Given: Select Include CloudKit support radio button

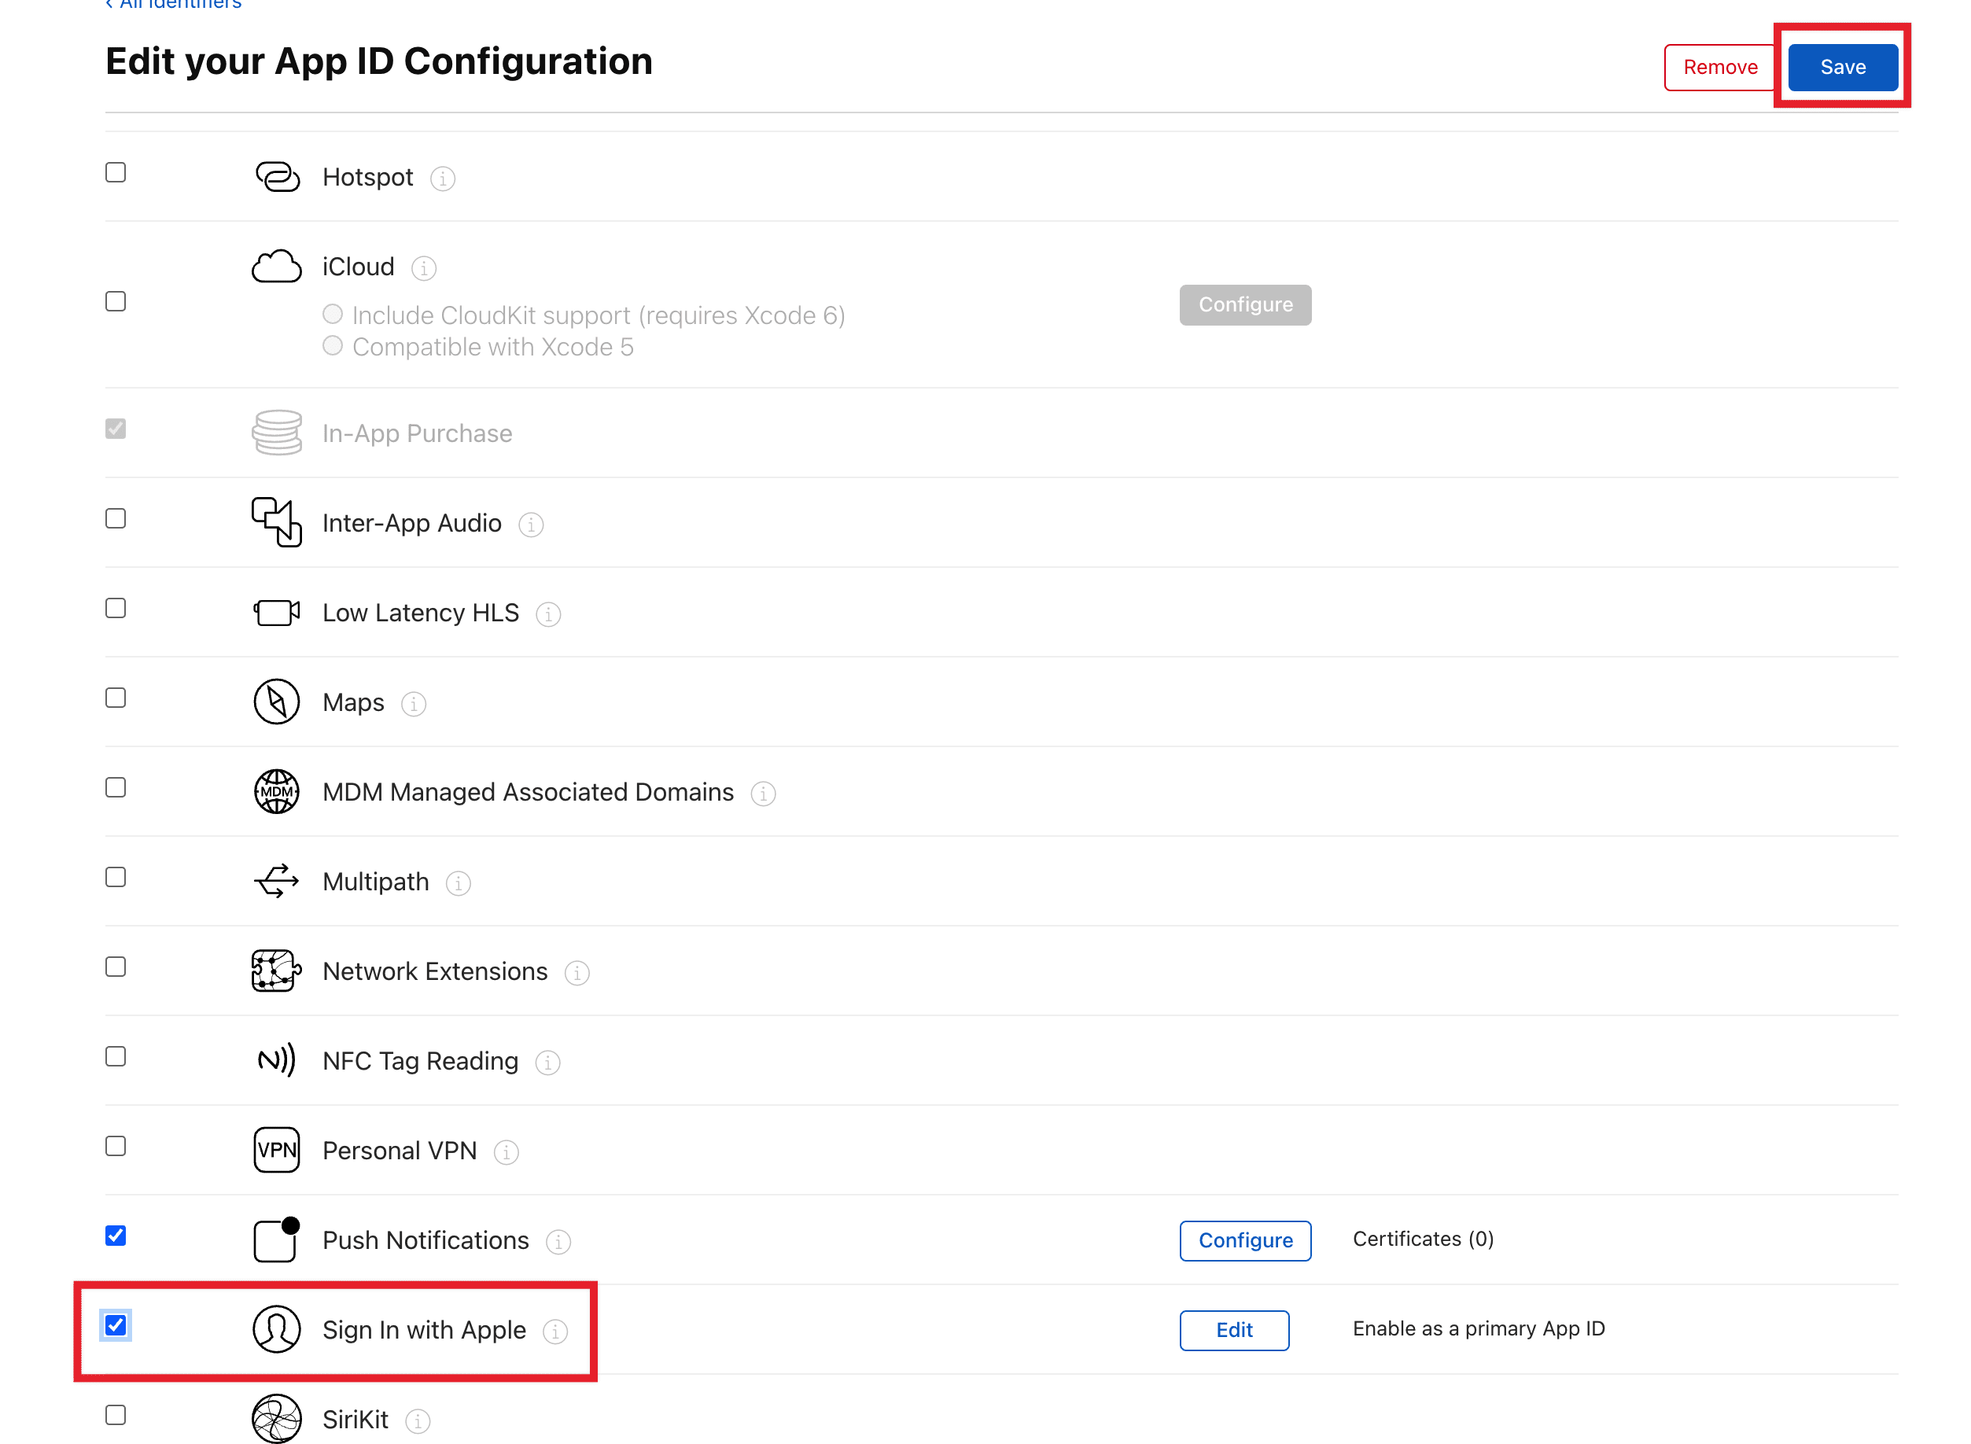Looking at the screenshot, I should click(x=333, y=314).
